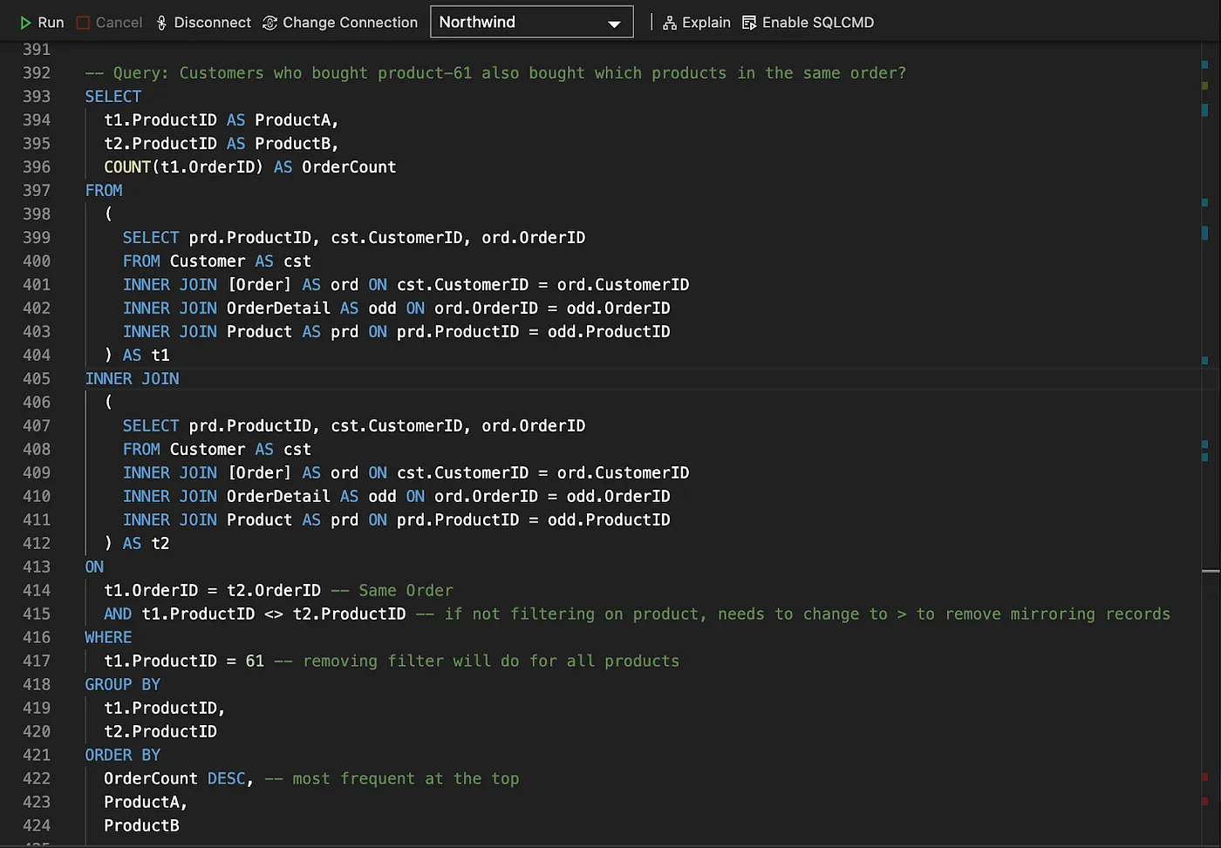This screenshot has height=848, width=1221.
Task: Click WHERE keyword on line 416
Action: click(108, 638)
